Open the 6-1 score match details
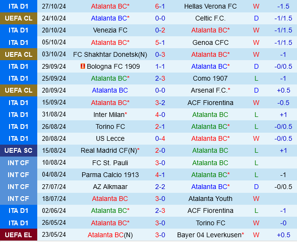The width and height of the screenshot is (297, 242). (x=160, y=6)
